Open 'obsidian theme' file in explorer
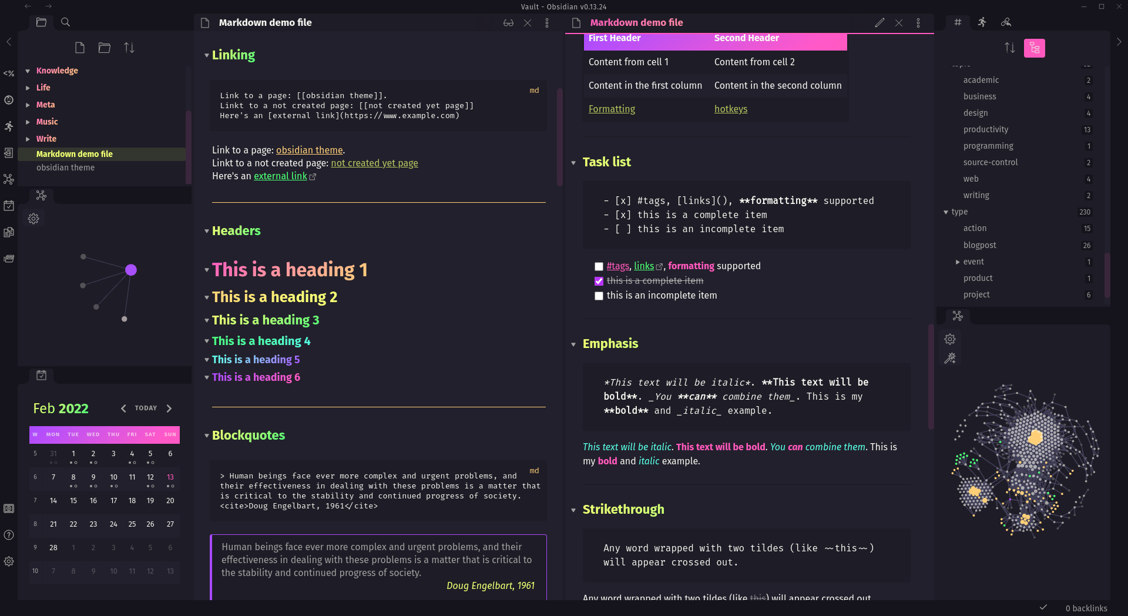This screenshot has height=616, width=1128. 65,168
